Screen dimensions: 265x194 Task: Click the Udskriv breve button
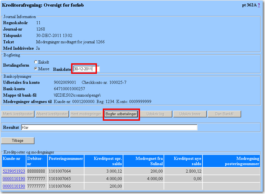pos(190,114)
